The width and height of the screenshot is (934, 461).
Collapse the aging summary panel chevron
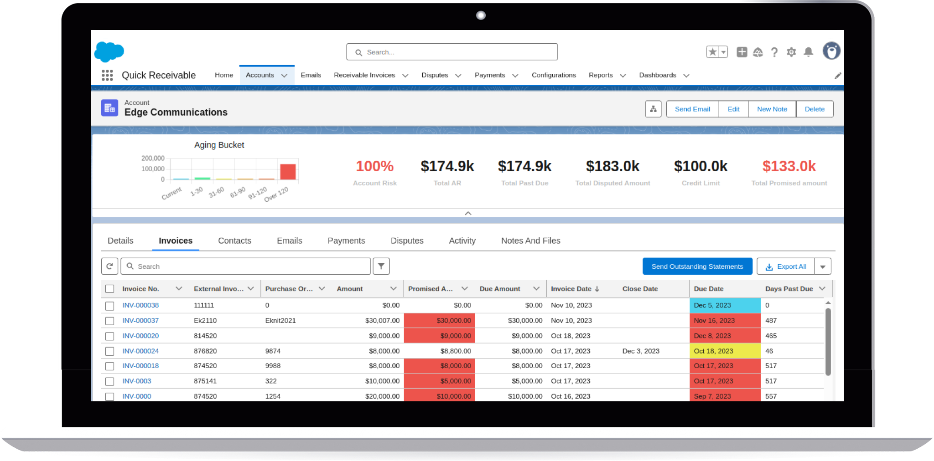[x=468, y=213]
